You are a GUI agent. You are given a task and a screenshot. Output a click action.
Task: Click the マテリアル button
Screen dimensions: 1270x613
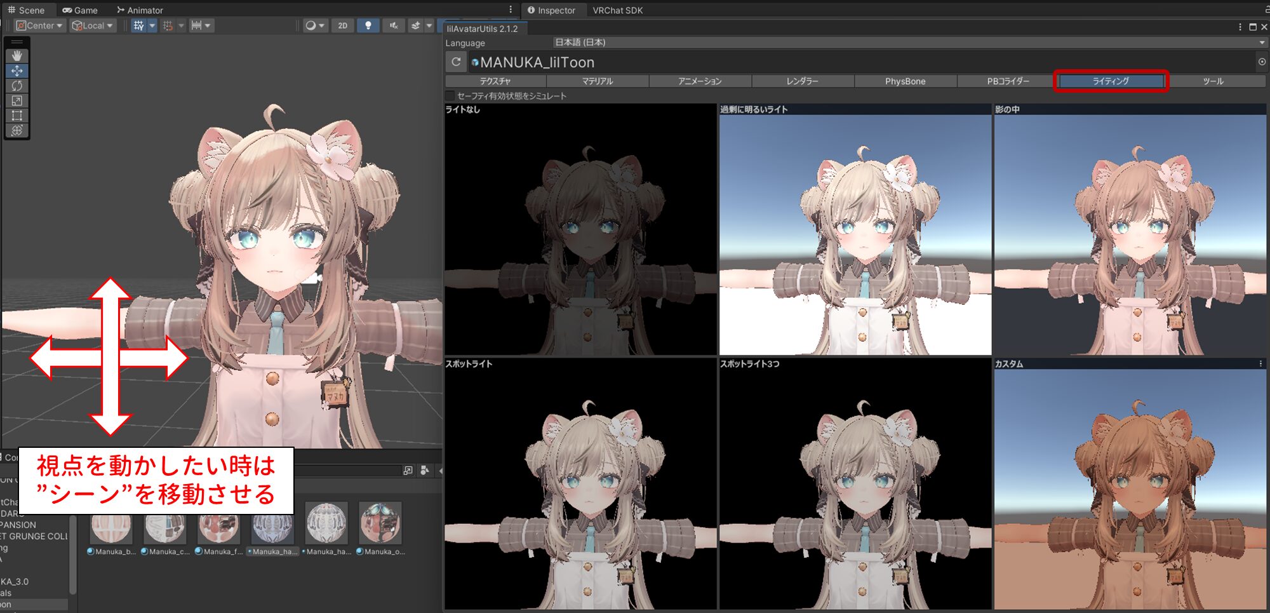[x=597, y=81]
